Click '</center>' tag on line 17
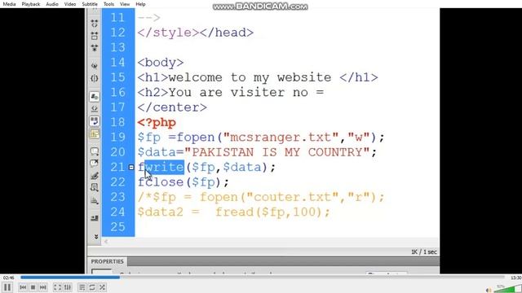This screenshot has height=293, width=522. (172, 107)
